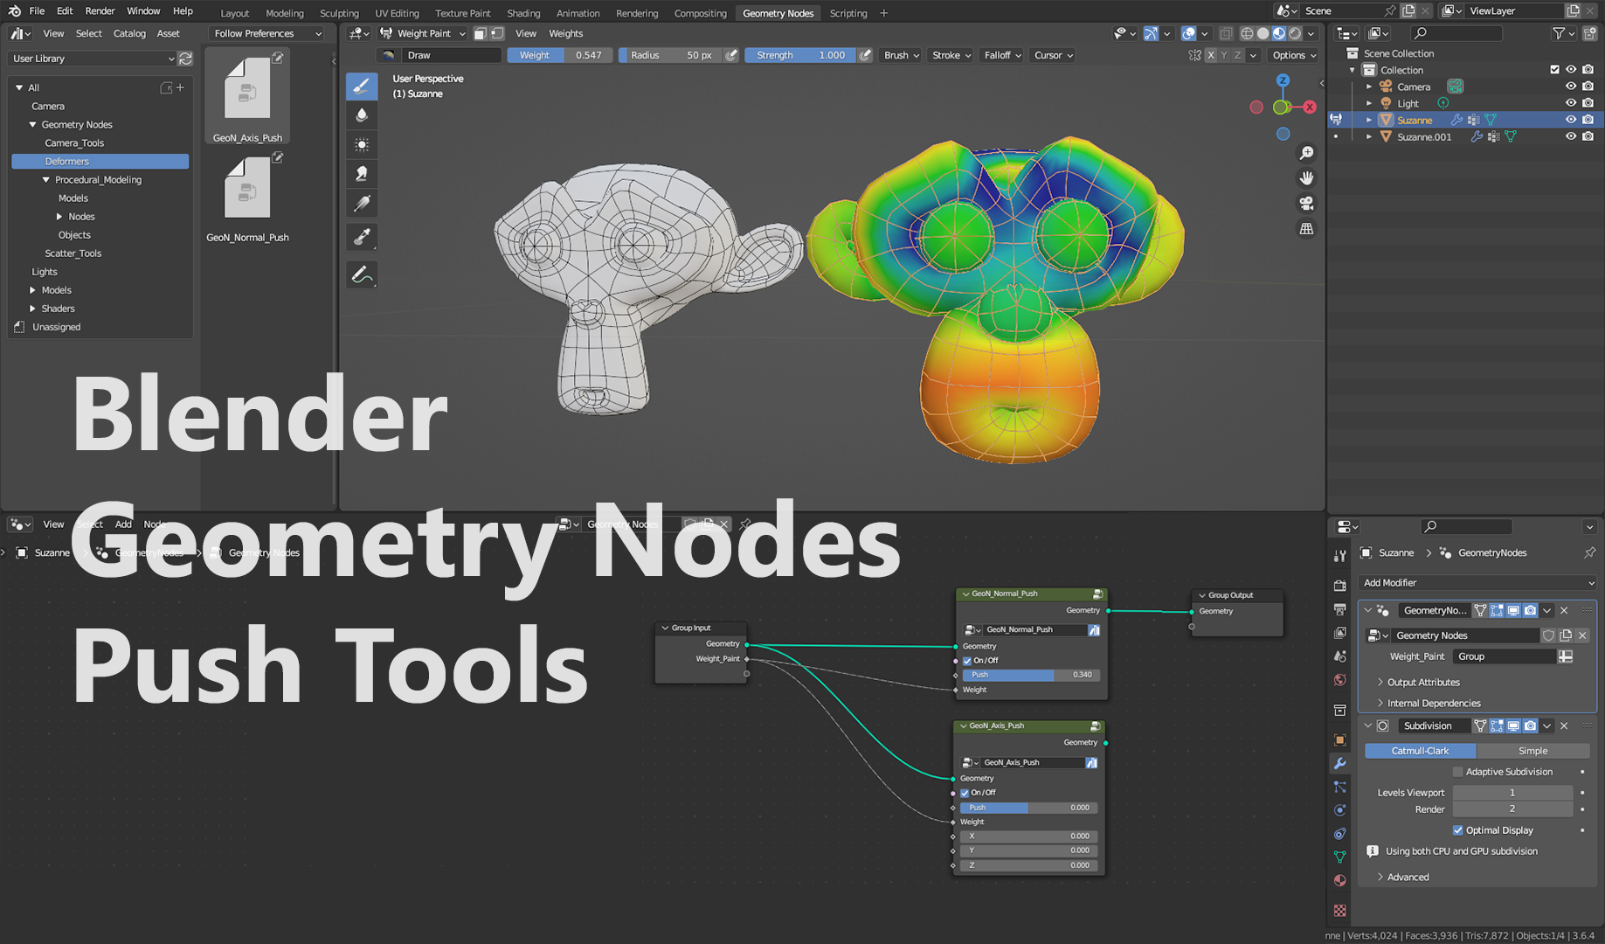Click the brush Strength slider
The image size is (1605, 944).
799,54
